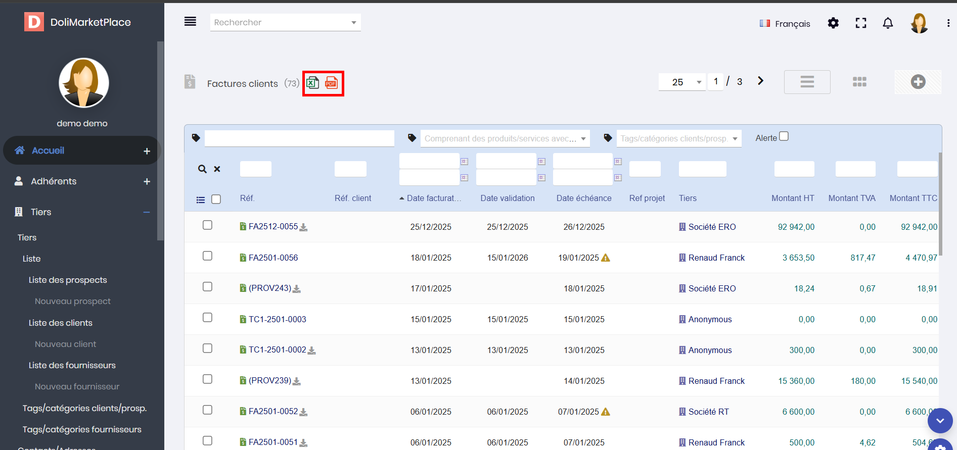Image resolution: width=957 pixels, height=450 pixels.
Task: Click the Rechercher search field
Action: tap(281, 22)
